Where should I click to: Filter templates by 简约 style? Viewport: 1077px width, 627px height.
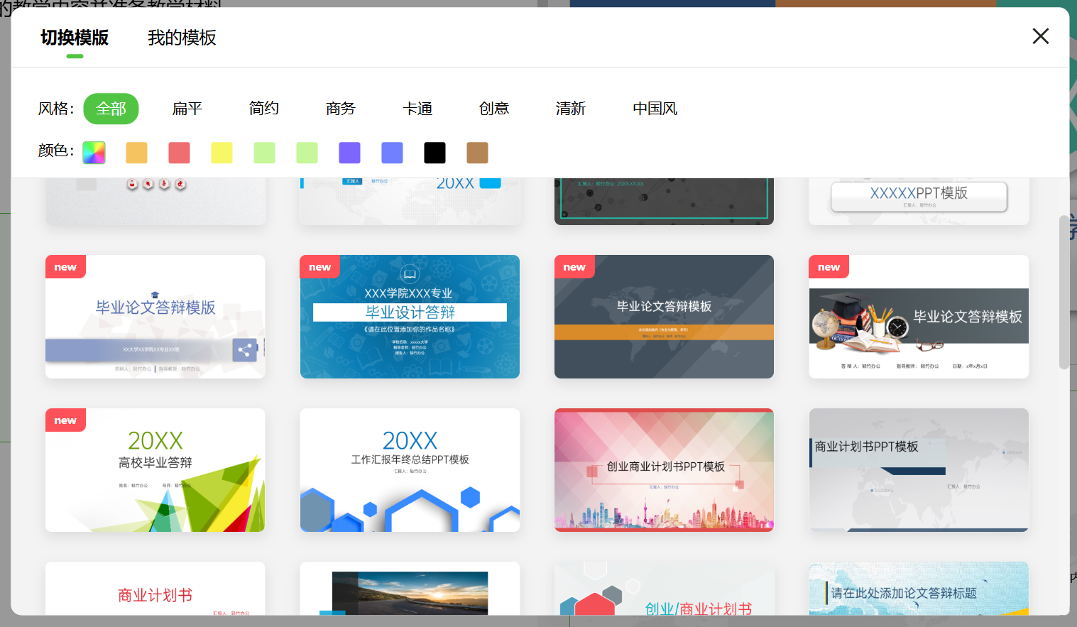[263, 109]
